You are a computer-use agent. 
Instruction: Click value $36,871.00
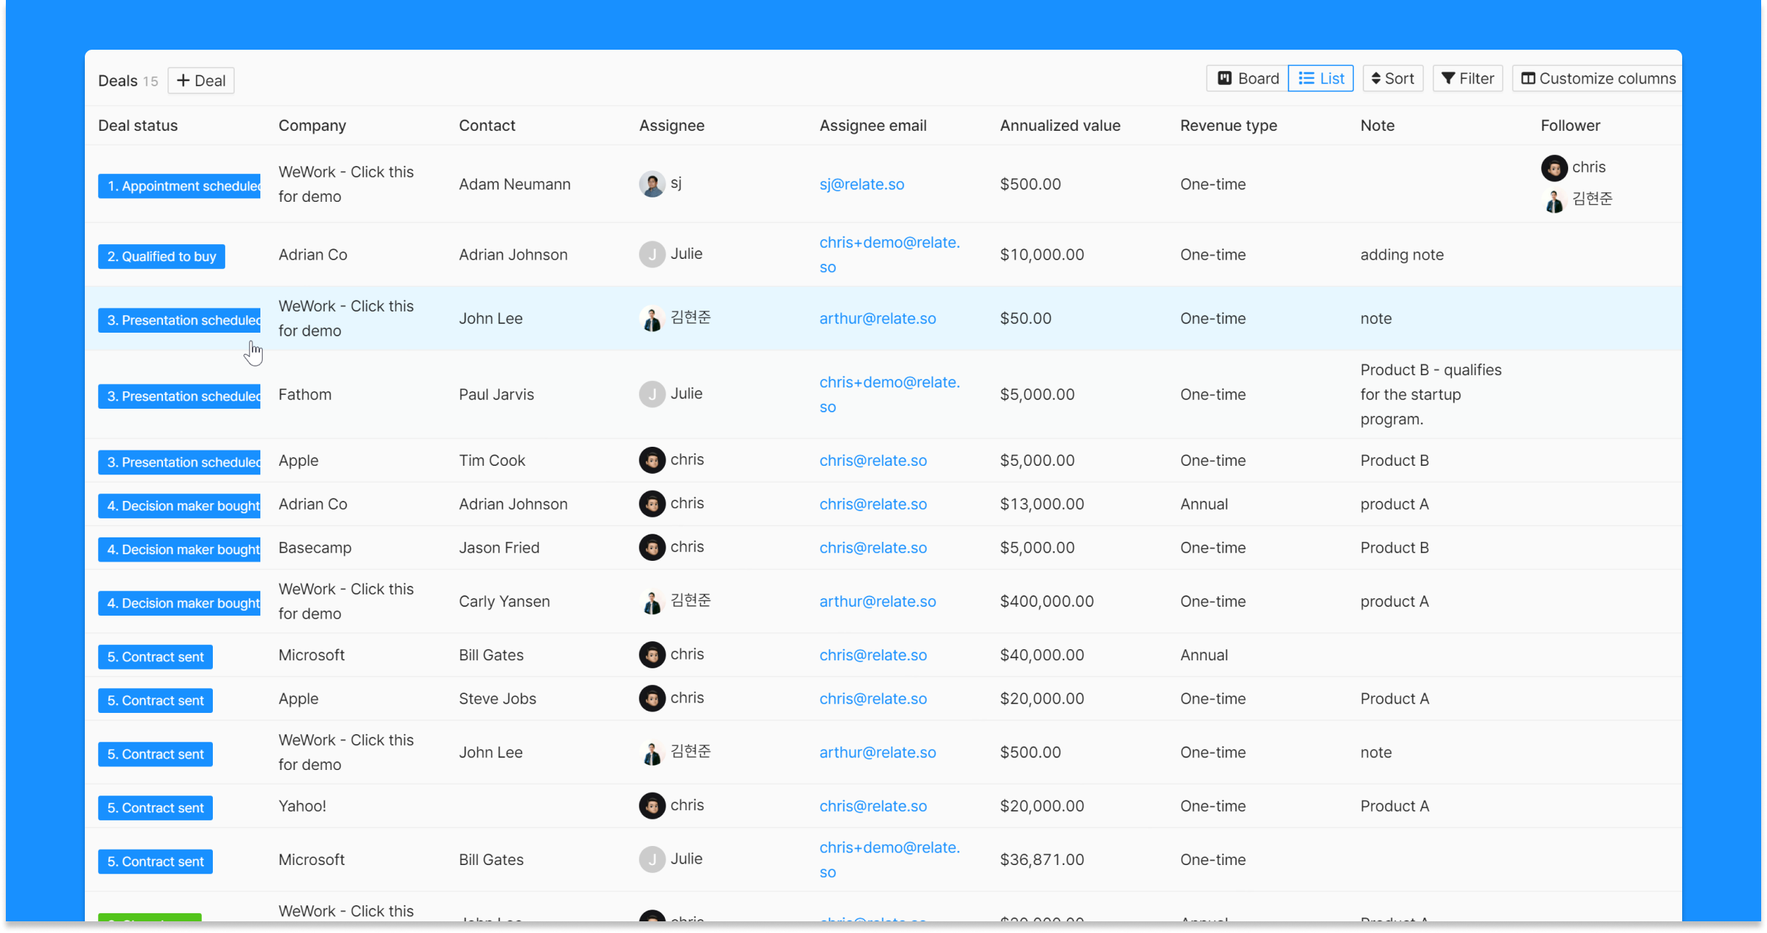[x=1041, y=859]
